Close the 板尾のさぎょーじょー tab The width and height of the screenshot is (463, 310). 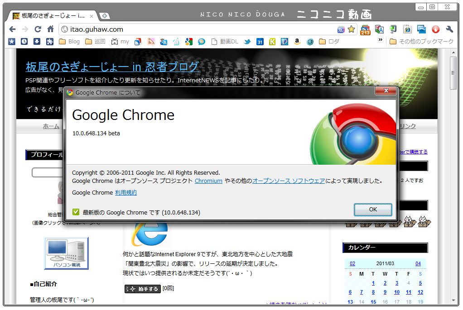click(x=92, y=16)
